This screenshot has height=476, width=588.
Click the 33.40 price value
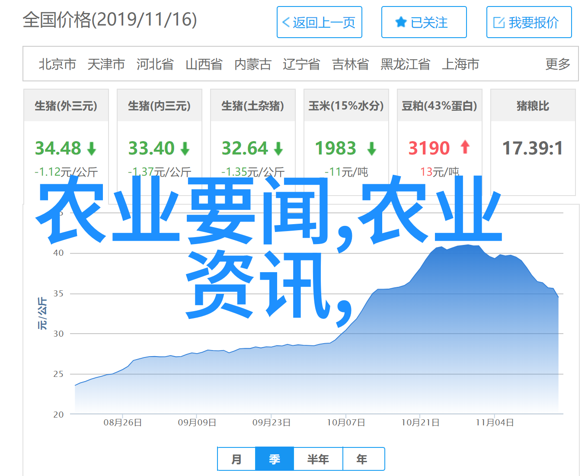[x=151, y=148]
